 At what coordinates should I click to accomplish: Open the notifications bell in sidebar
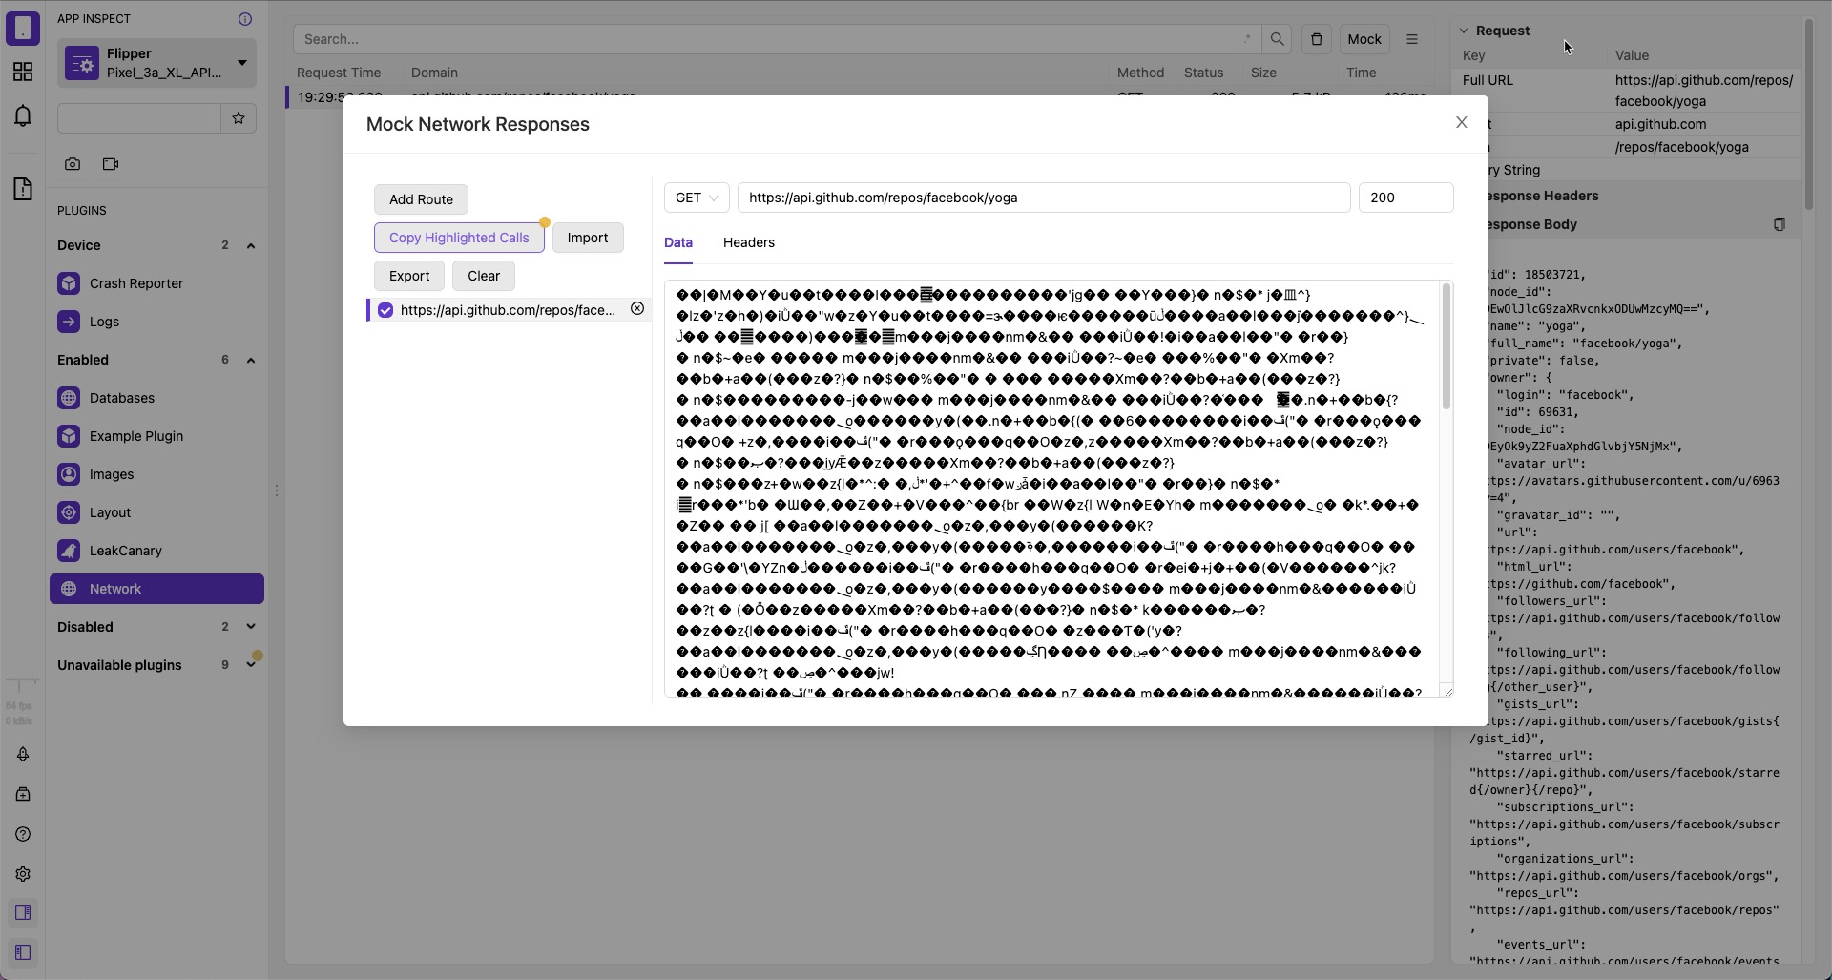(23, 116)
